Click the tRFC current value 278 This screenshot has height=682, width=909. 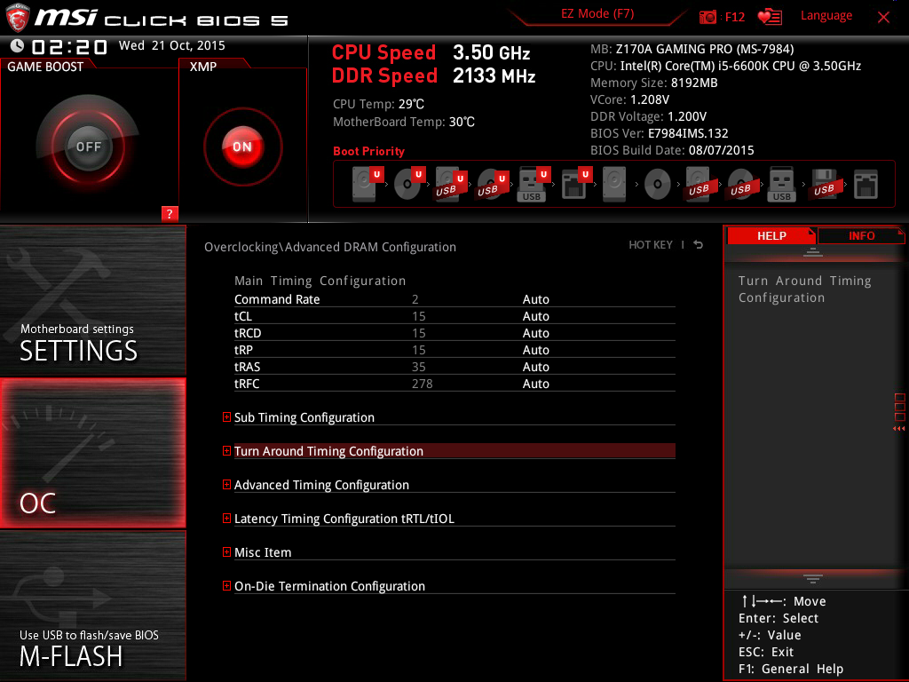[x=422, y=384]
